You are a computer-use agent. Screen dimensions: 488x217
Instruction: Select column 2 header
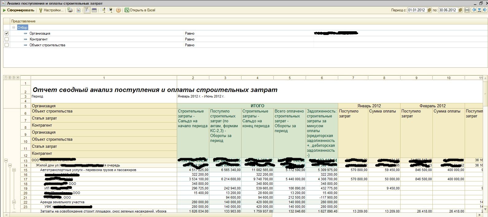(x=193, y=78)
